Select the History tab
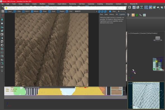 pos(112,14)
